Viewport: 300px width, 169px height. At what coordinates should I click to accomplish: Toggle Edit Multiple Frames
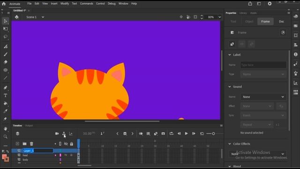coord(148,133)
